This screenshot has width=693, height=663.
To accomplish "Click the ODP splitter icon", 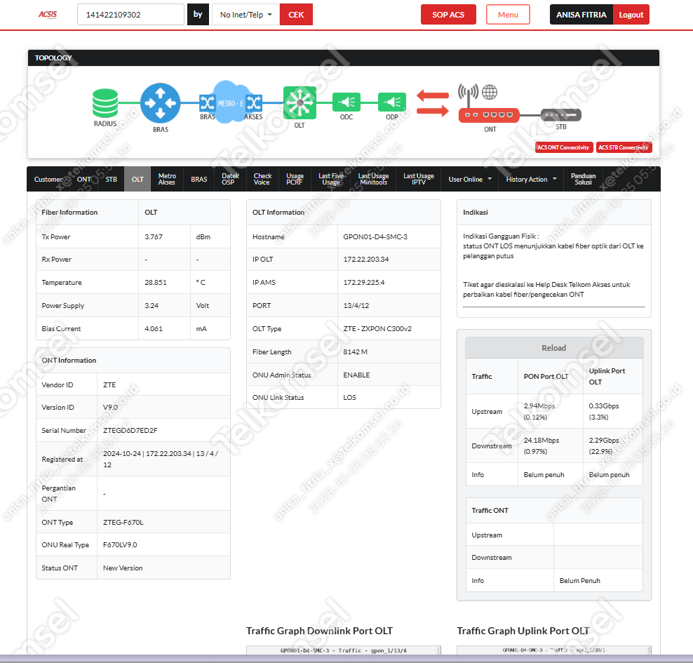I will pyautogui.click(x=392, y=102).
